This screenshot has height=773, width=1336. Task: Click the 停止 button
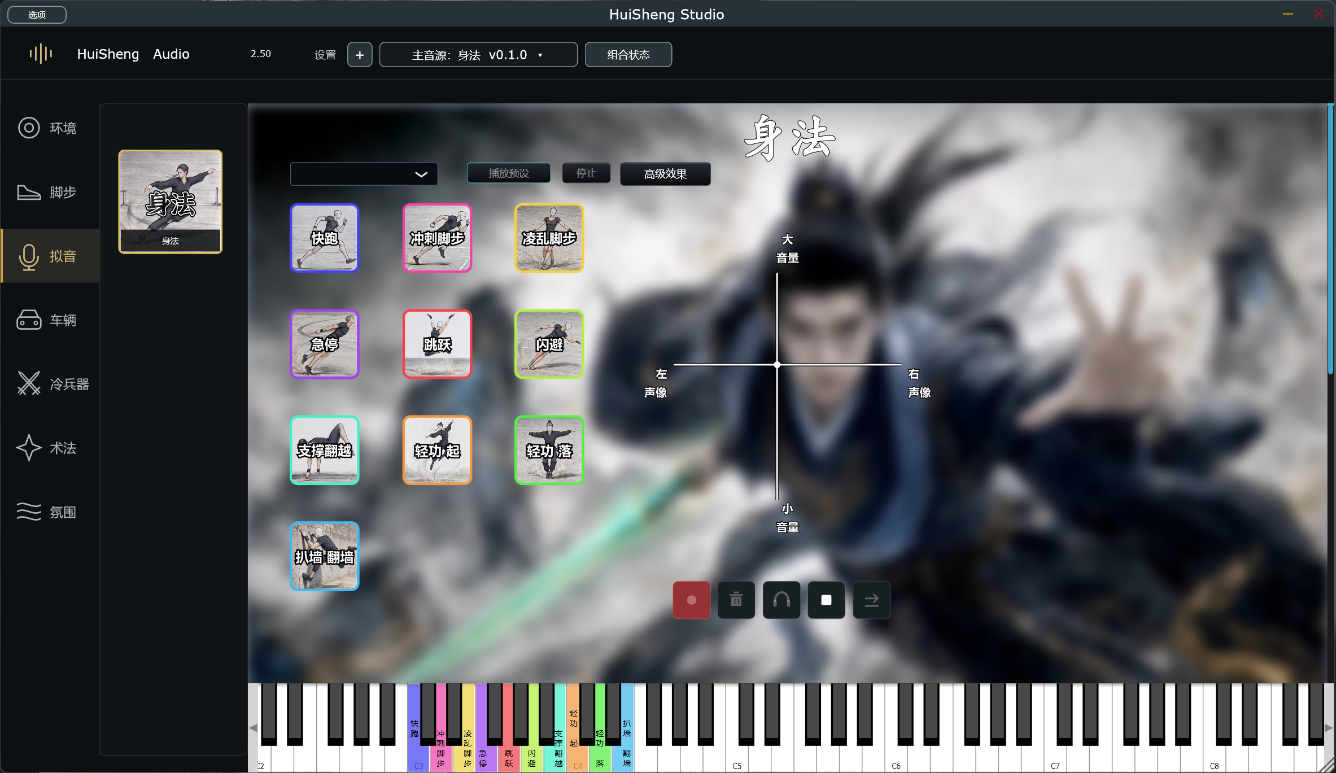click(x=586, y=173)
